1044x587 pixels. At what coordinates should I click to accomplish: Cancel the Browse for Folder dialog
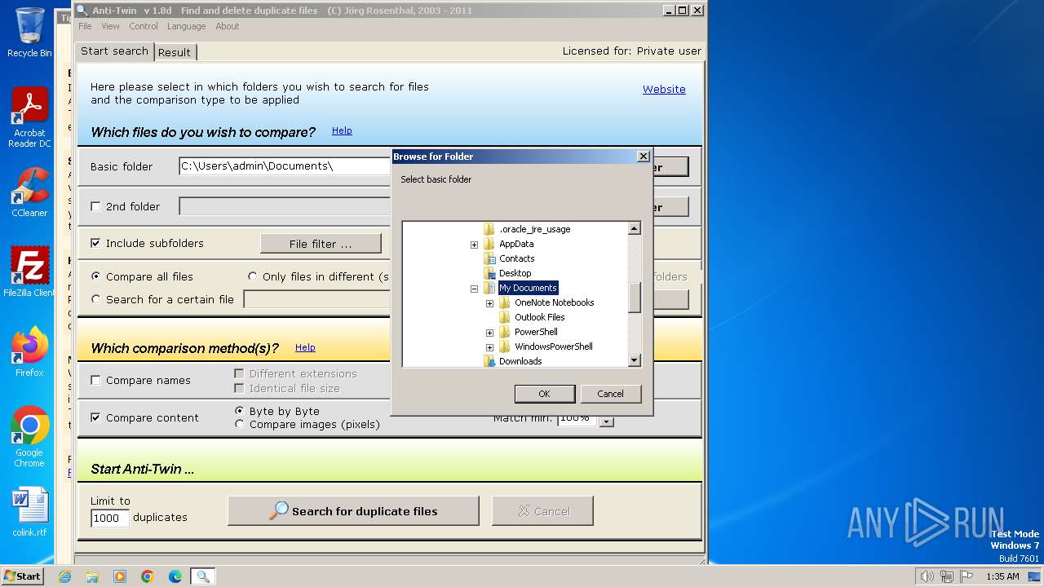(610, 393)
